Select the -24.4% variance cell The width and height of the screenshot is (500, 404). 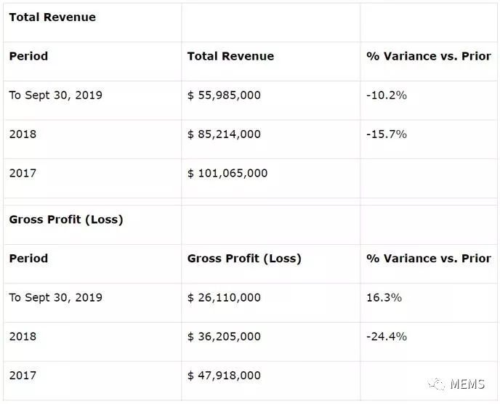387,337
